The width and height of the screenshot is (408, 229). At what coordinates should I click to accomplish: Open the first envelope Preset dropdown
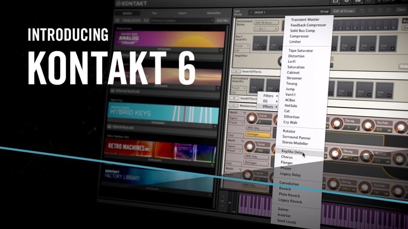tap(236, 123)
